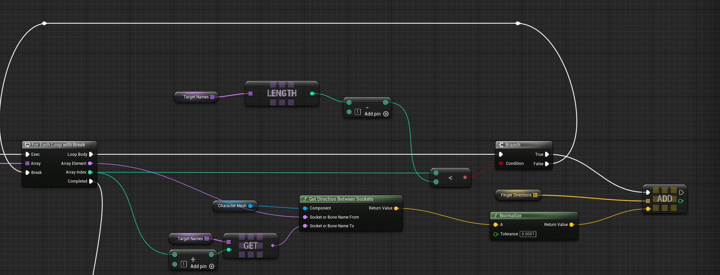Select the Get Direction Between Sockets node title
Screen dimensions: 720x275
[x=341, y=199]
